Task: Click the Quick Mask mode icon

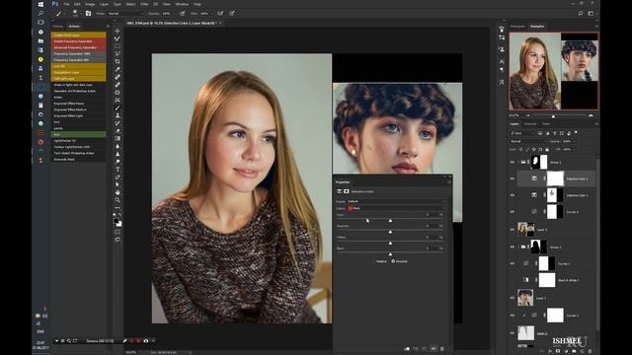Action: pos(118,232)
